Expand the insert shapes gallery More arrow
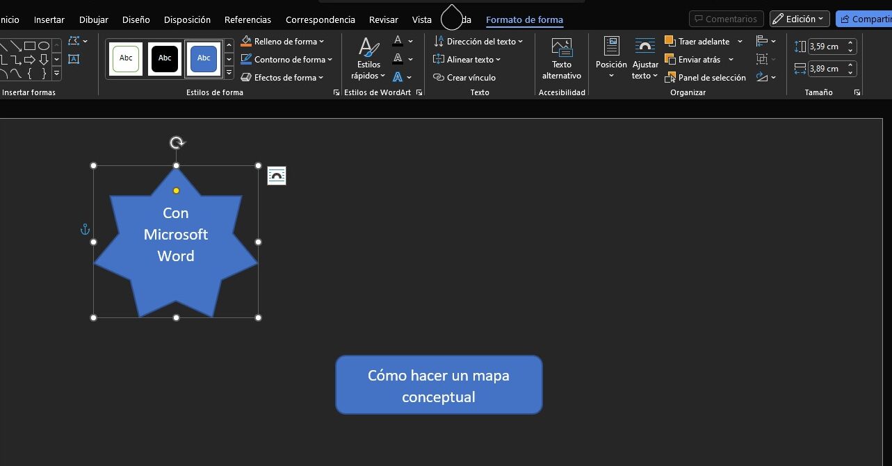The width and height of the screenshot is (892, 466). click(56, 73)
